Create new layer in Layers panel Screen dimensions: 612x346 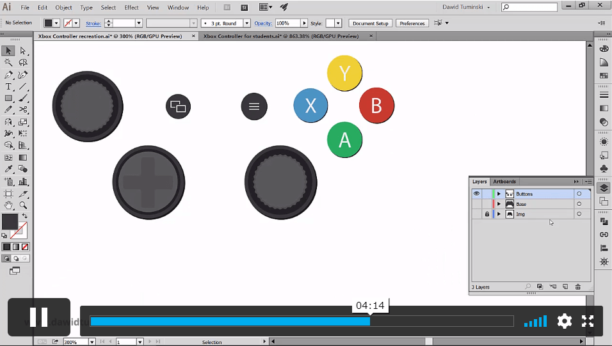point(565,287)
